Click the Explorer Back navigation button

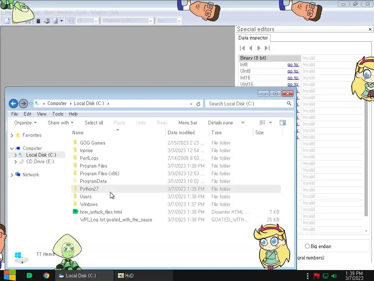click(14, 104)
